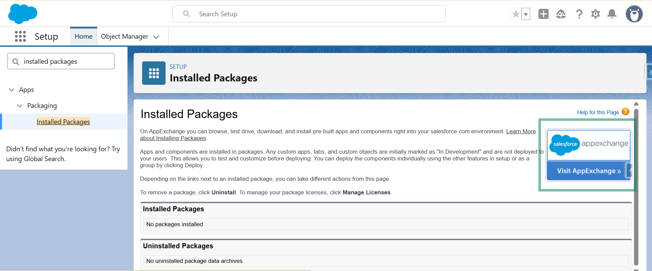Open the Notifications bell
The height and width of the screenshot is (271, 652).
pyautogui.click(x=612, y=14)
